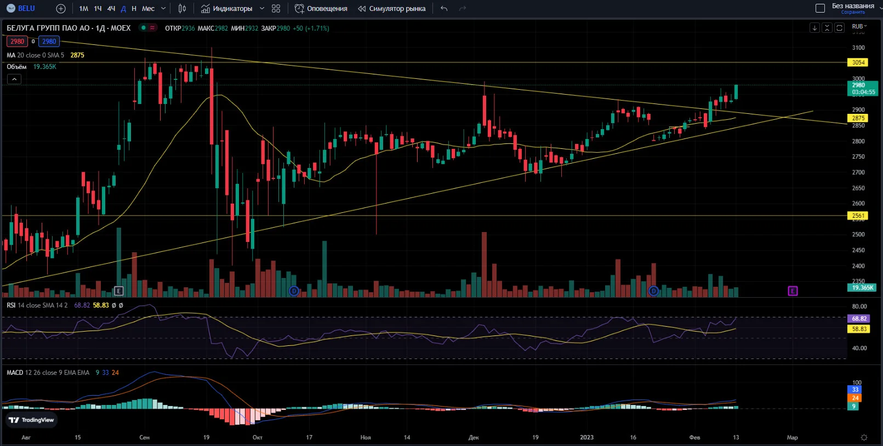
Task: Click the Сохранить save link
Action: click(853, 12)
